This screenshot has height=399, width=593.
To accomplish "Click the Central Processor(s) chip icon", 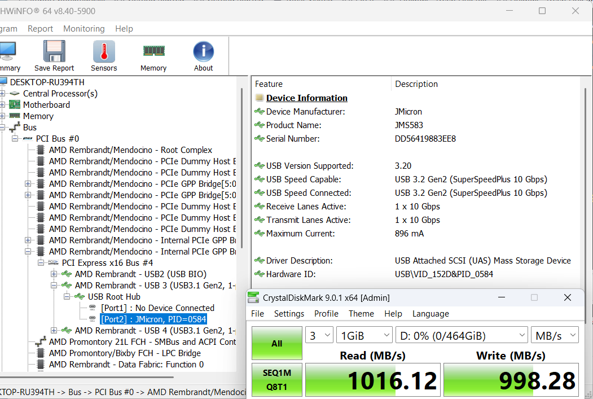I will pyautogui.click(x=15, y=93).
